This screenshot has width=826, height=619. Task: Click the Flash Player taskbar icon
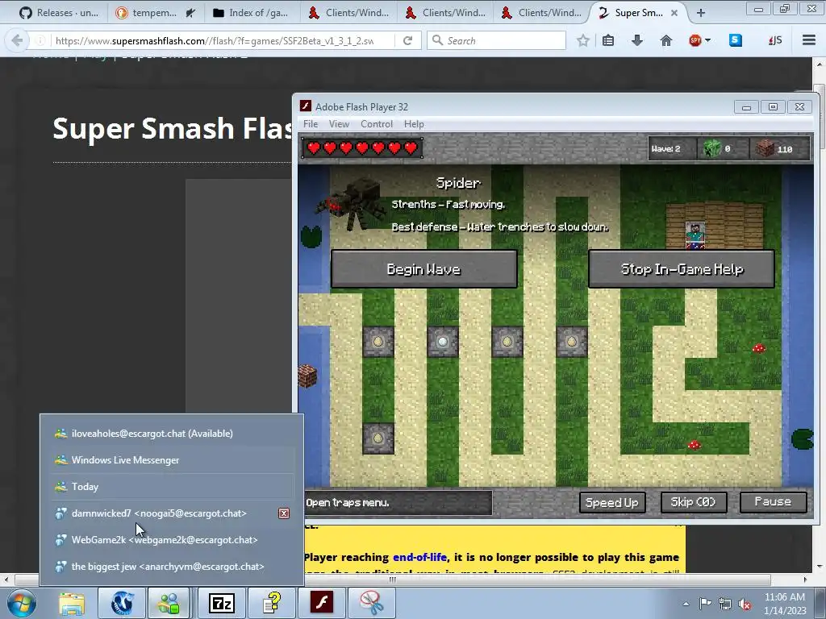click(322, 603)
